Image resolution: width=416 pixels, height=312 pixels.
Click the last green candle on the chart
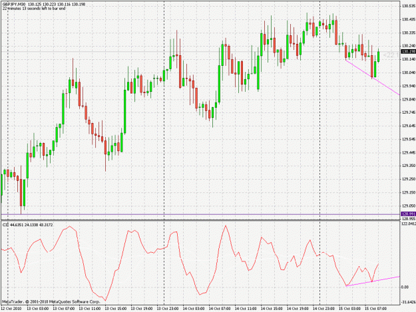tap(378, 57)
